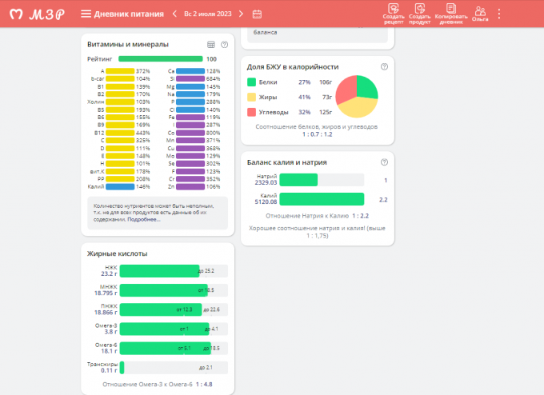This screenshot has height=395, width=544.
Task: Click the green Рейтинг progress bar
Action: point(160,58)
